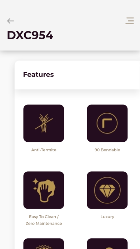Go back using the left arrow

10,21
